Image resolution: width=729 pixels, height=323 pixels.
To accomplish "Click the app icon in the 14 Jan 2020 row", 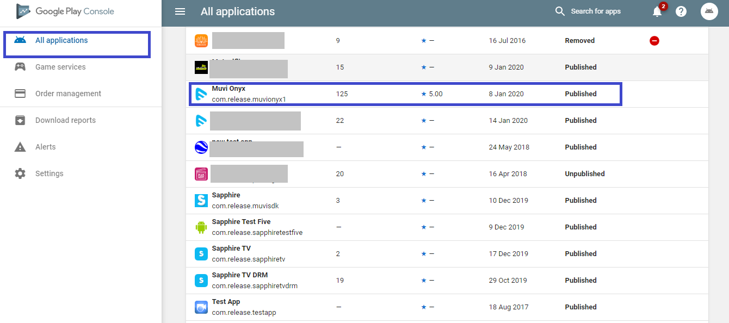I will pyautogui.click(x=201, y=121).
